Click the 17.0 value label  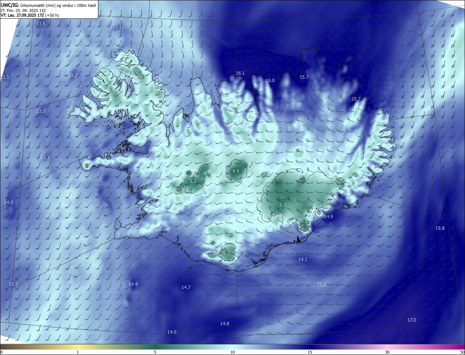point(412,320)
